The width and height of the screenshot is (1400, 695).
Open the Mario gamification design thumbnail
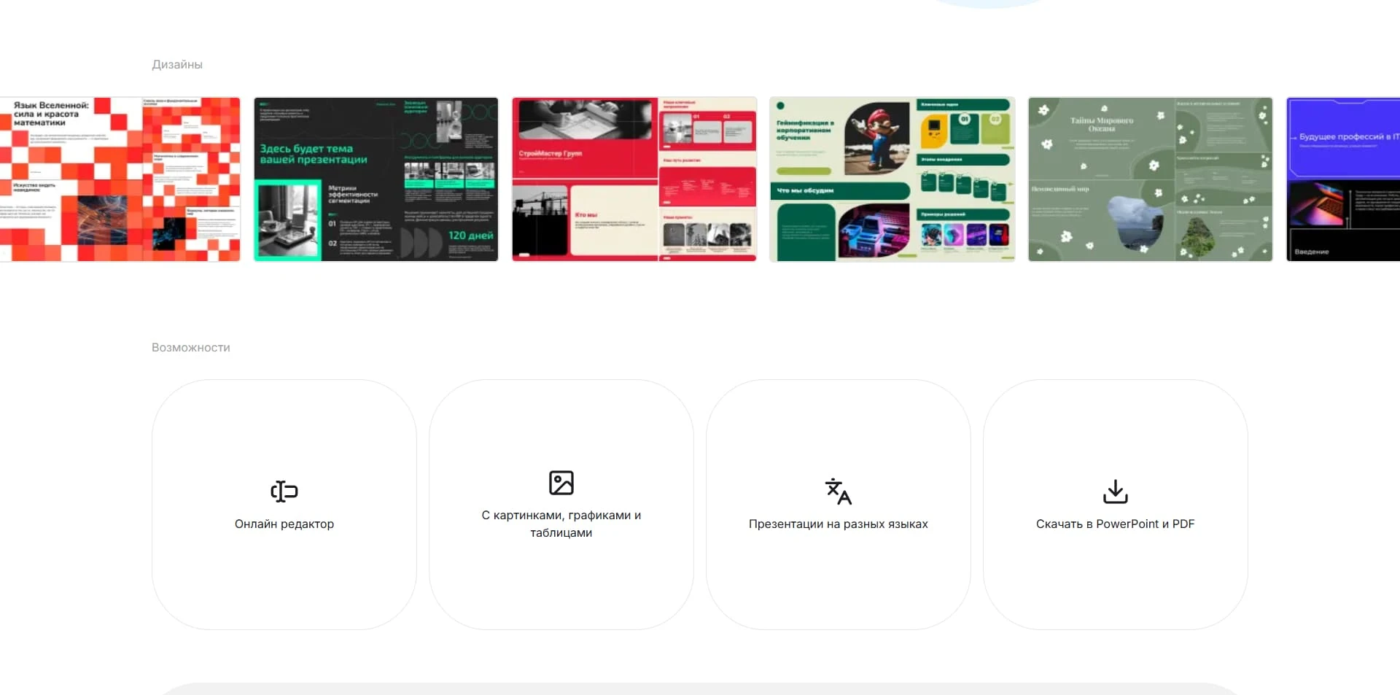[x=892, y=179]
